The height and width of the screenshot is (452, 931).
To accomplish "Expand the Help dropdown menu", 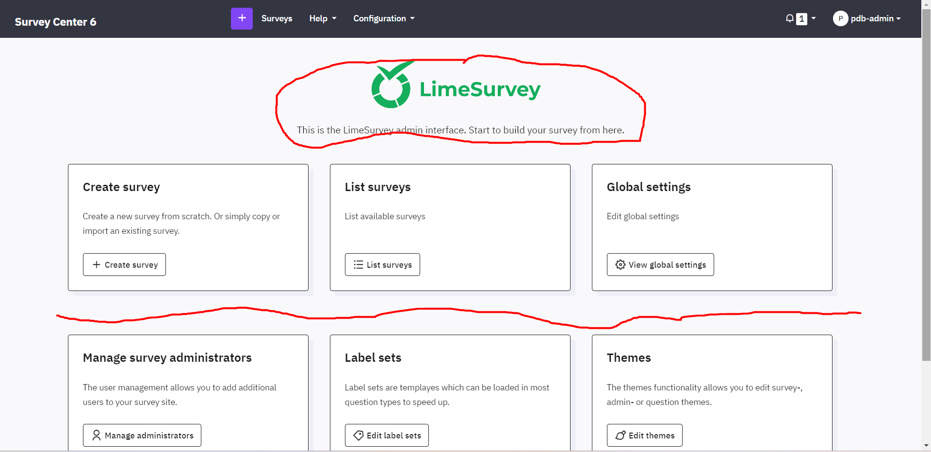I will (323, 18).
